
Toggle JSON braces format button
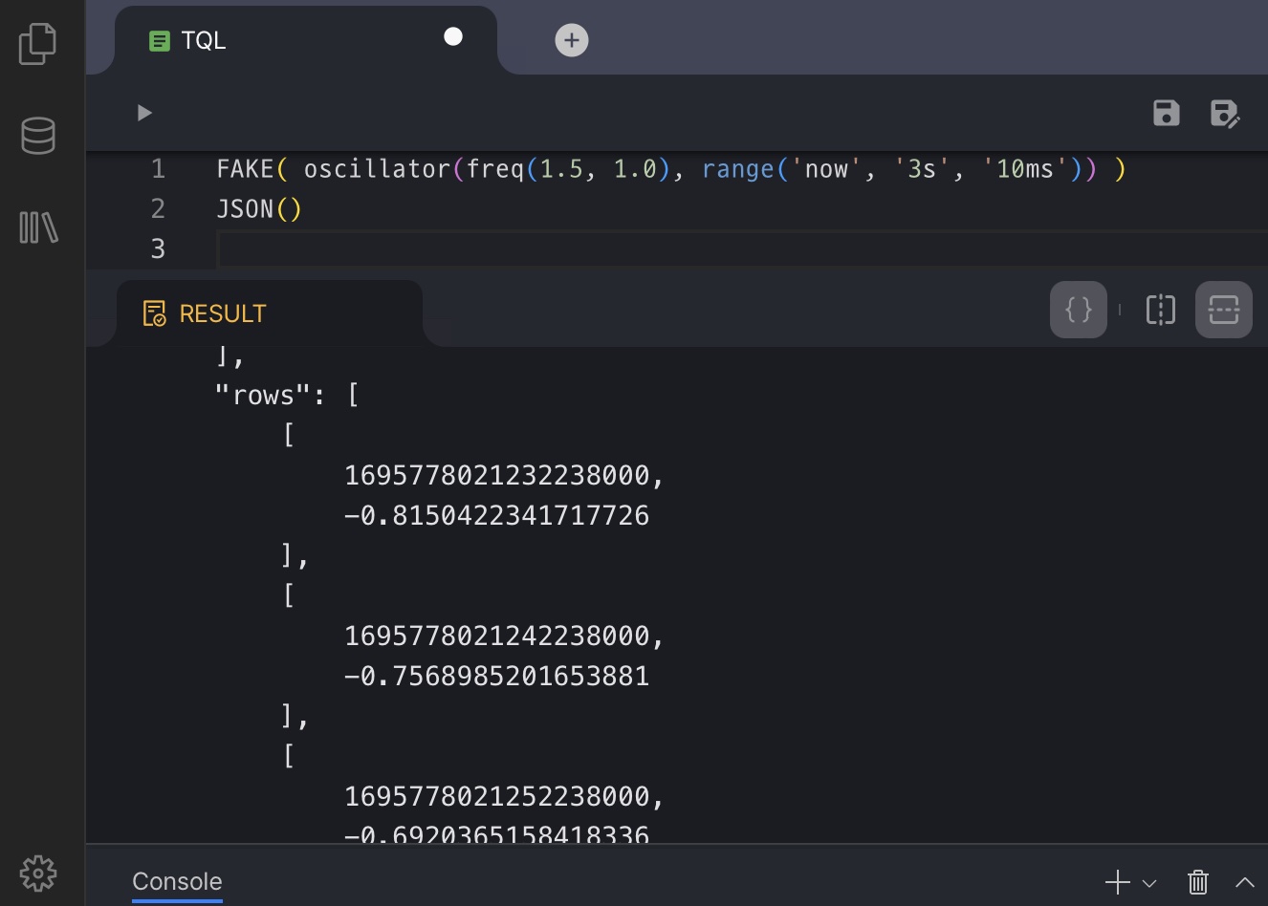point(1078,310)
